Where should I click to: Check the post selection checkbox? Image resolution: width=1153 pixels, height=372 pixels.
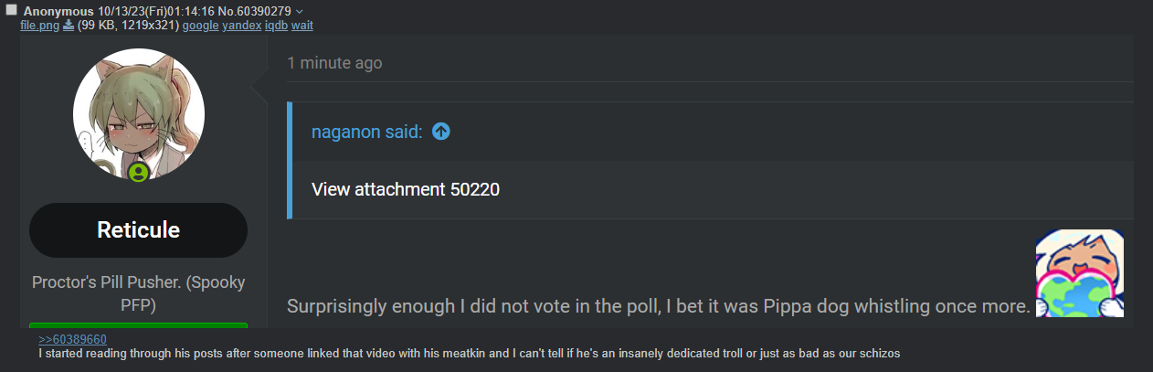pyautogui.click(x=11, y=9)
